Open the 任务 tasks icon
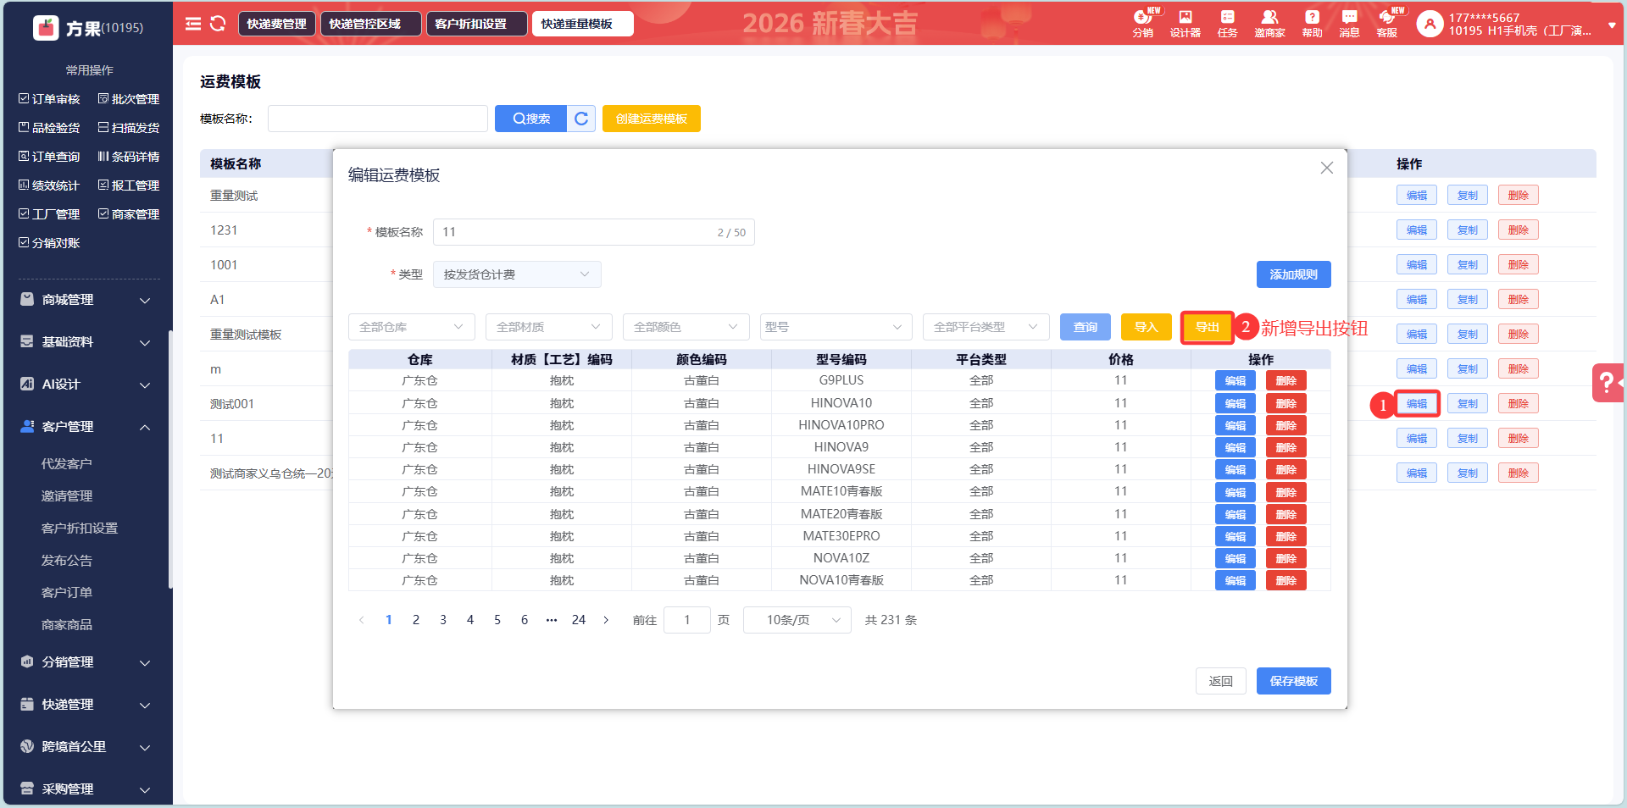 1227,24
